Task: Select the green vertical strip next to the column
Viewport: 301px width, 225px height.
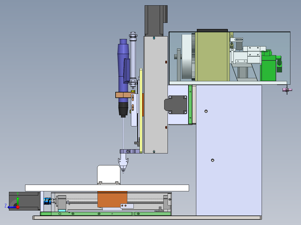Action: (190, 104)
